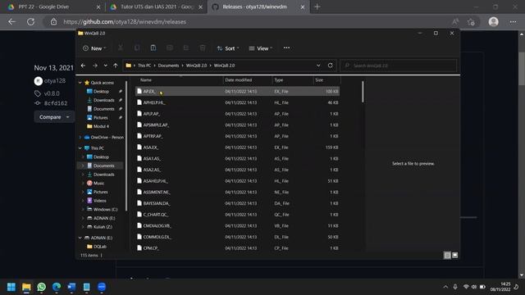This screenshot has width=525, height=295.
Task: Select the ASA.EX_ file row
Action: (237, 147)
